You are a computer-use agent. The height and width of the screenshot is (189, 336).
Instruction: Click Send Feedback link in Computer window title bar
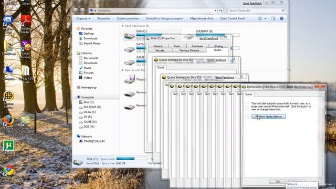[x=252, y=3]
